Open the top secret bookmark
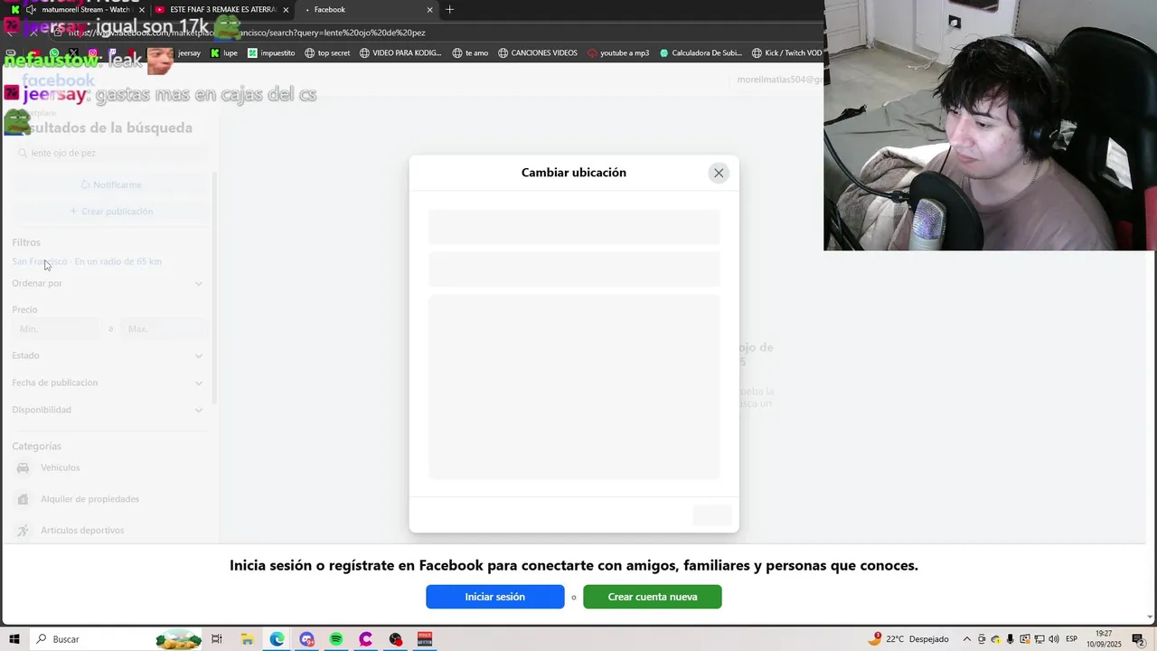 tap(327, 53)
